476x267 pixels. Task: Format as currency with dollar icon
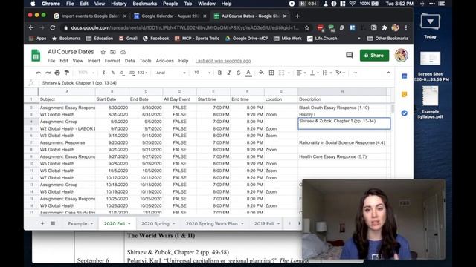(x=103, y=73)
